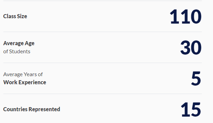Click the Countries Represented label
The image size is (213, 123).
point(31,109)
